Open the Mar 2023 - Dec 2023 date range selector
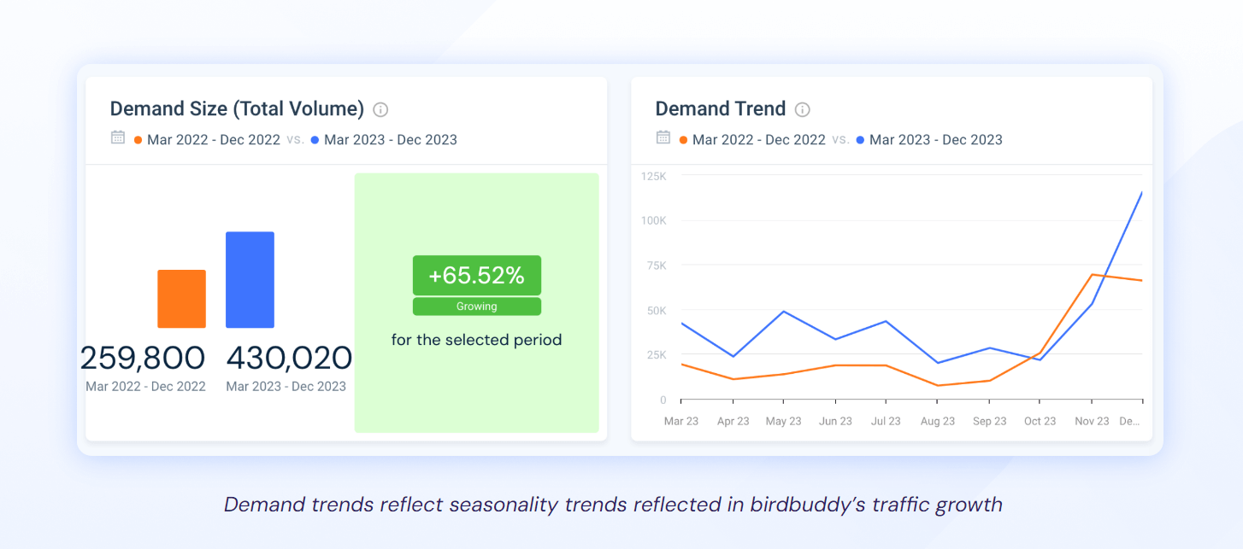This screenshot has height=549, width=1243. pyautogui.click(x=389, y=139)
